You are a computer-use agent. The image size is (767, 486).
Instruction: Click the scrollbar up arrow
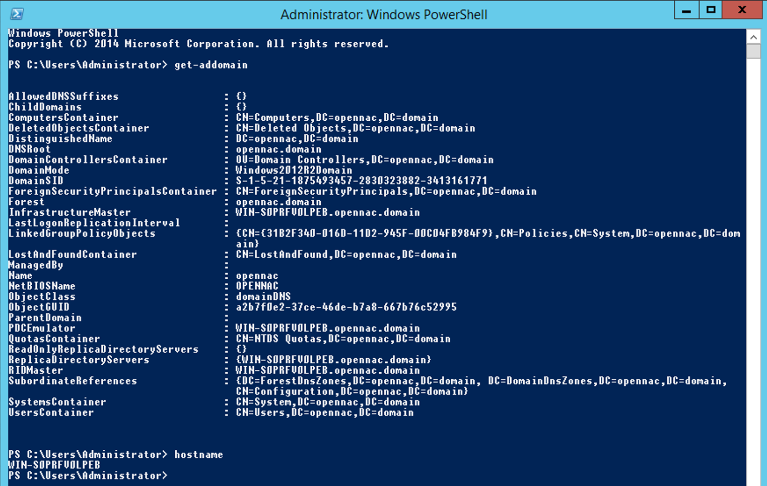[753, 37]
